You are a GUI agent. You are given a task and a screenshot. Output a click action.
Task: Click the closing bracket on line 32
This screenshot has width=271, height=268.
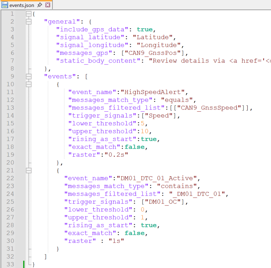click(x=45, y=256)
